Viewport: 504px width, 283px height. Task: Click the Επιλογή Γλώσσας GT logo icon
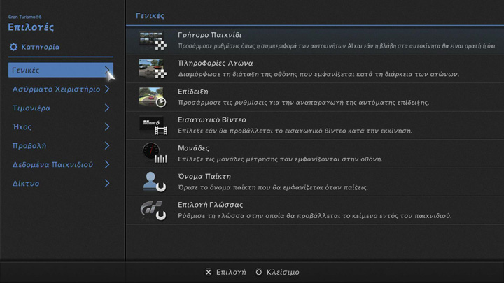152,210
